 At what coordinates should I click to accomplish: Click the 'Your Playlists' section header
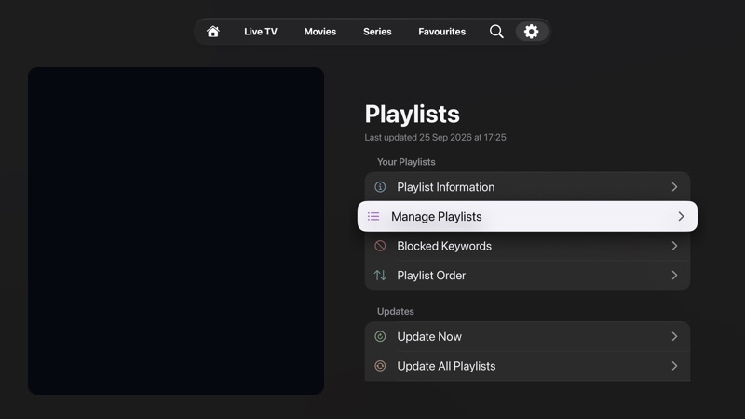point(406,162)
